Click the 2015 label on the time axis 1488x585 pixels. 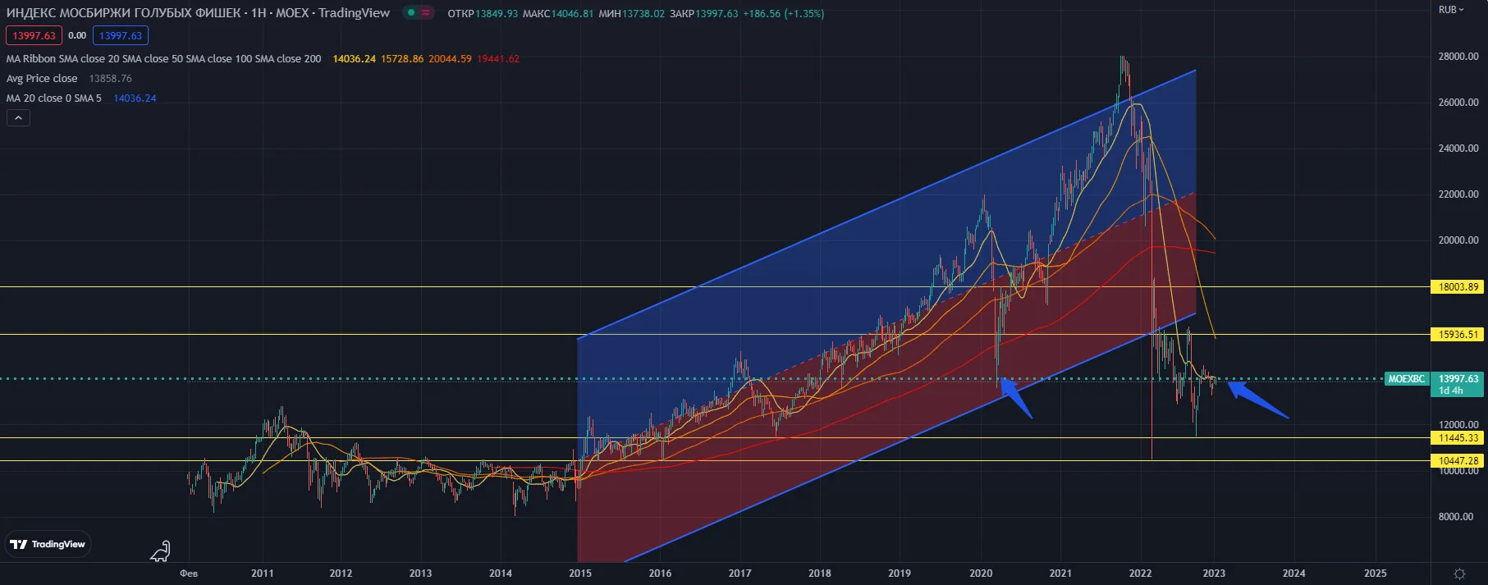click(x=580, y=574)
